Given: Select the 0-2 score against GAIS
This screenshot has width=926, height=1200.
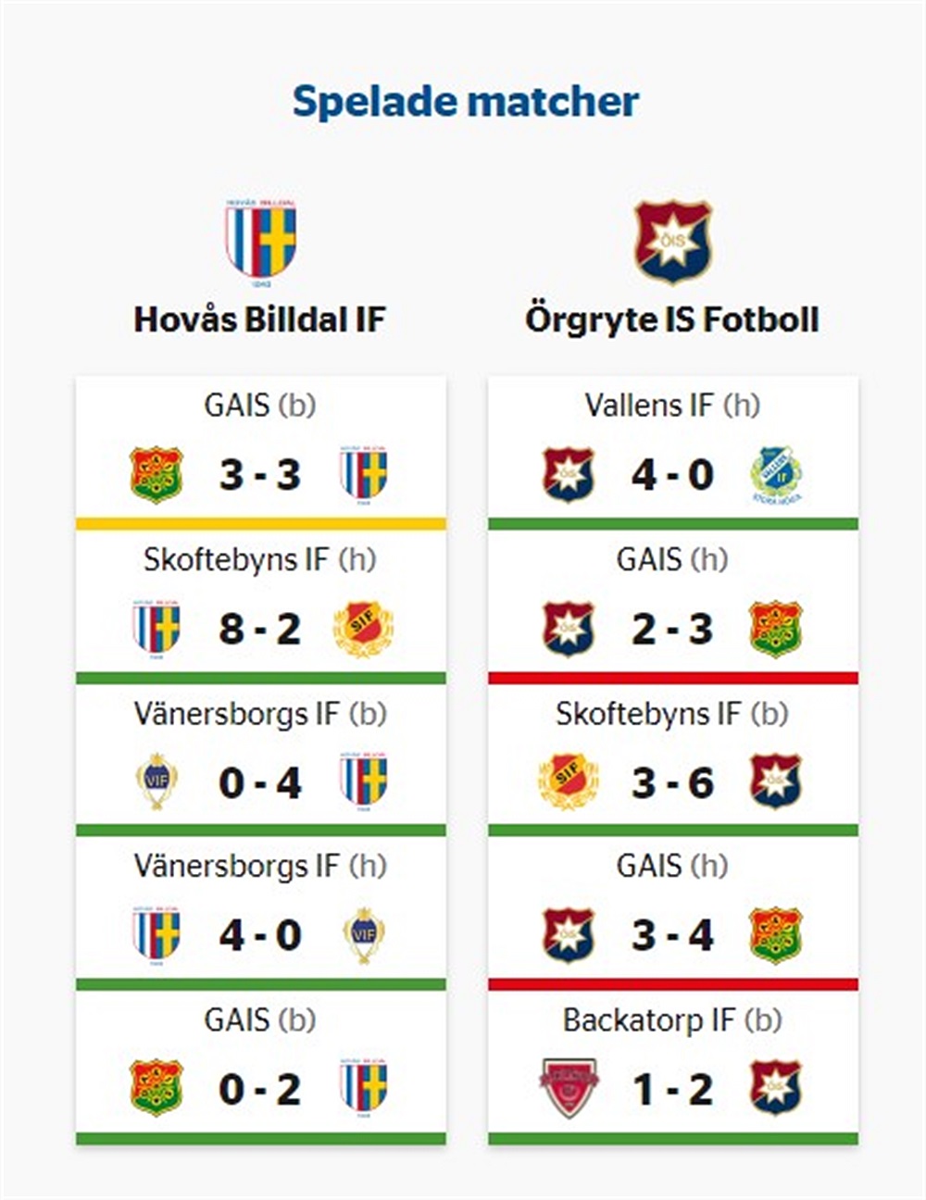Looking at the screenshot, I should coord(260,1089).
